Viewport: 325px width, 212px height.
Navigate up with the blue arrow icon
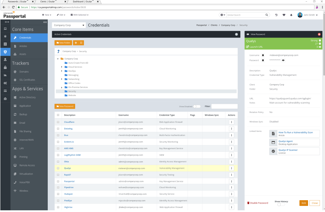point(59,51)
